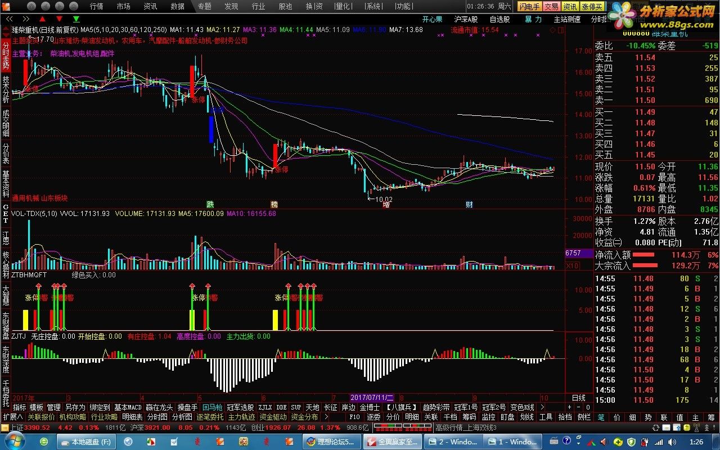Click the 开心果 label above chart
The width and height of the screenshot is (720, 450).
432,19
